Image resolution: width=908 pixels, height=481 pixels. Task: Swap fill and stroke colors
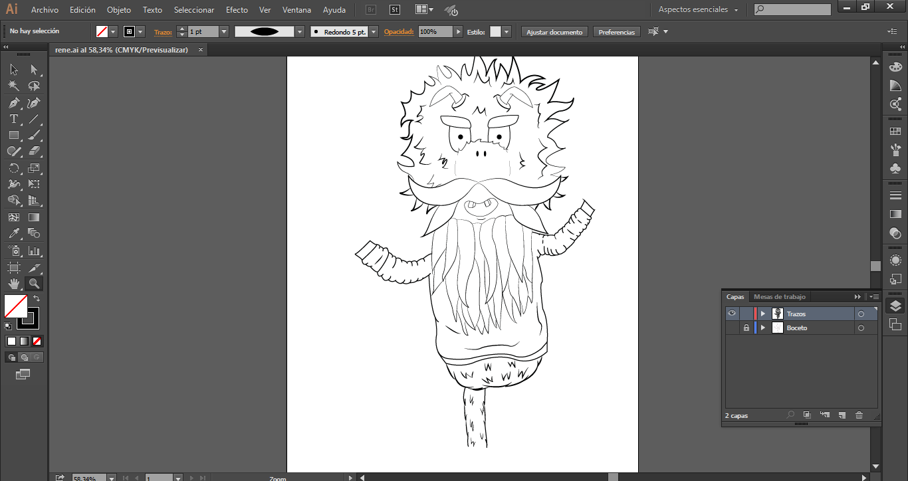37,299
